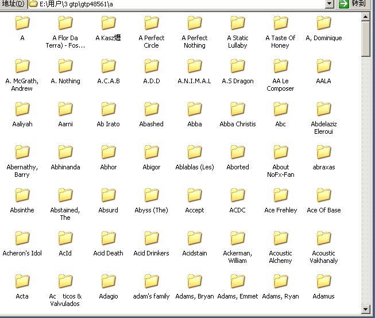Click the address path field

(x=177, y=4)
